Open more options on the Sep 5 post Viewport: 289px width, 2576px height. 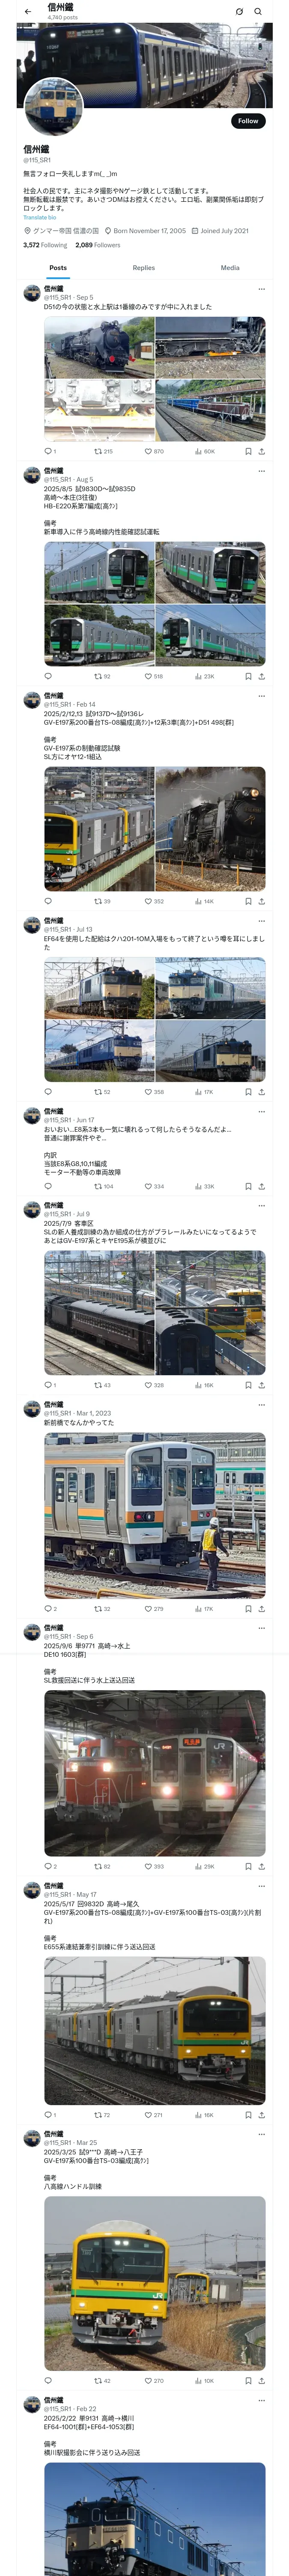[x=261, y=289]
